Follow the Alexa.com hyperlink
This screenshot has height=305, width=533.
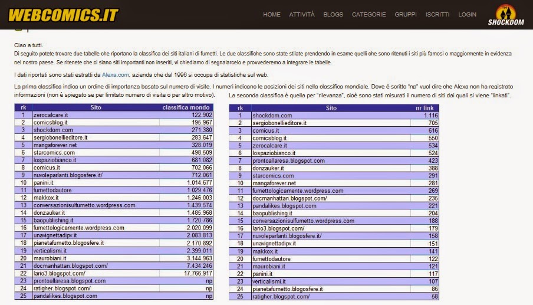tap(116, 74)
